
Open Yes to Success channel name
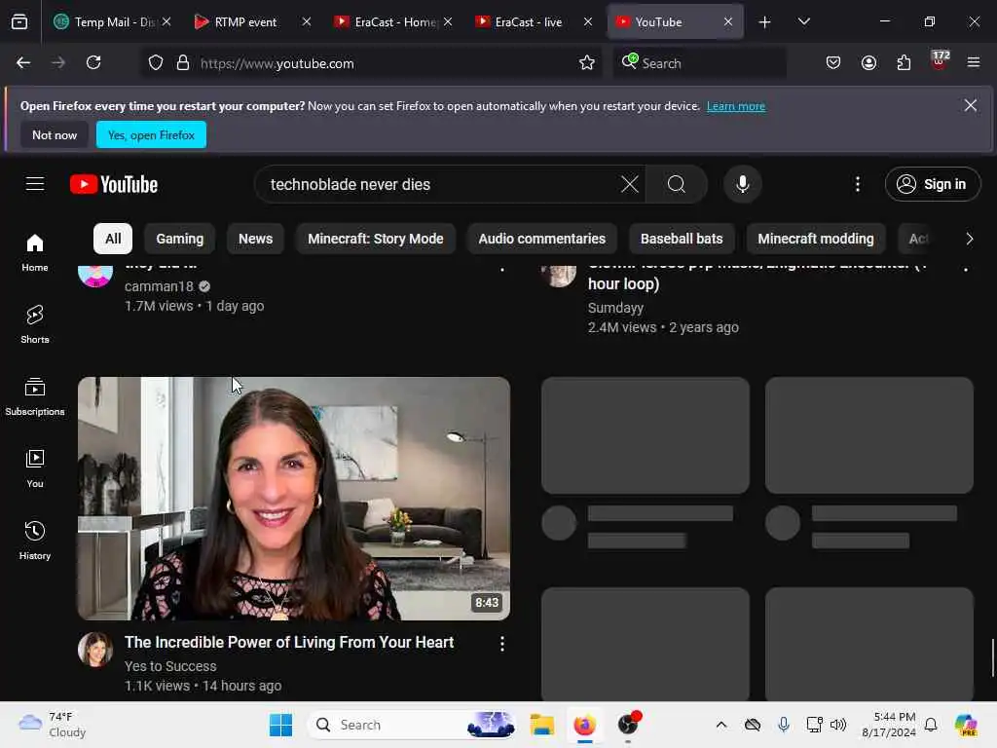170,666
